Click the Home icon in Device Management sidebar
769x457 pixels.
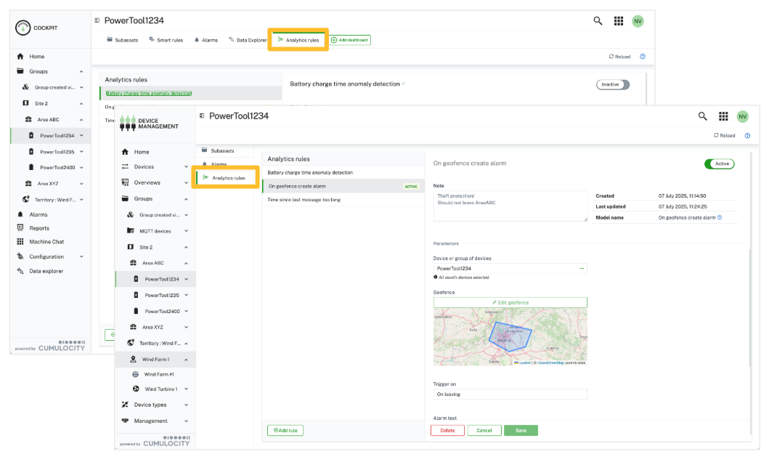click(x=125, y=152)
